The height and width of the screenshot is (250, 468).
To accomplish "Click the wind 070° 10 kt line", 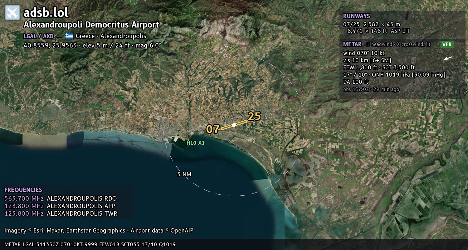I will pyautogui.click(x=364, y=53).
